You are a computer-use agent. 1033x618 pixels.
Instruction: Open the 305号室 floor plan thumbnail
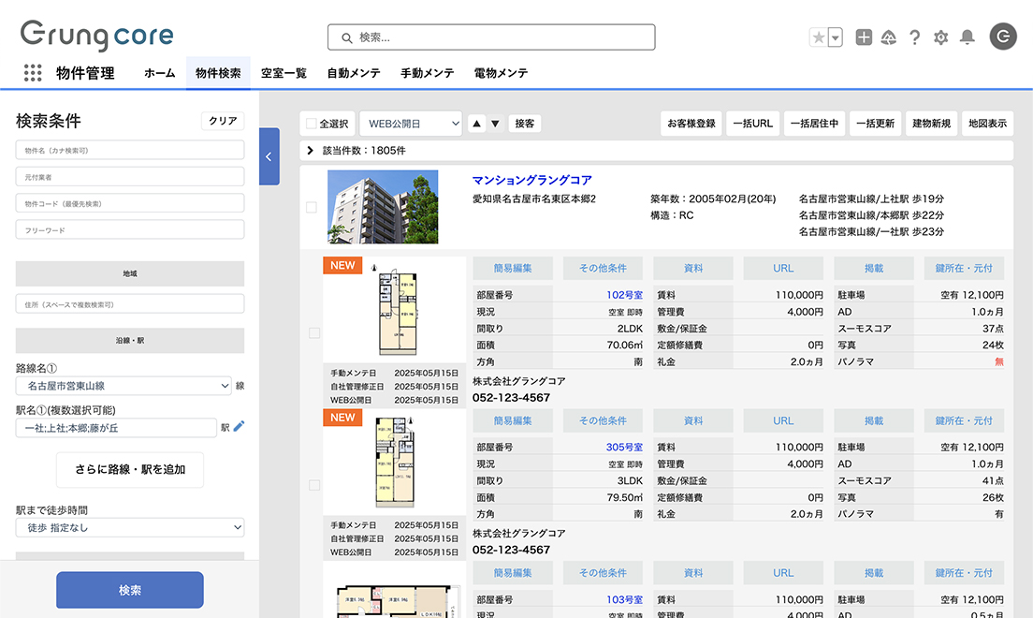coord(395,462)
